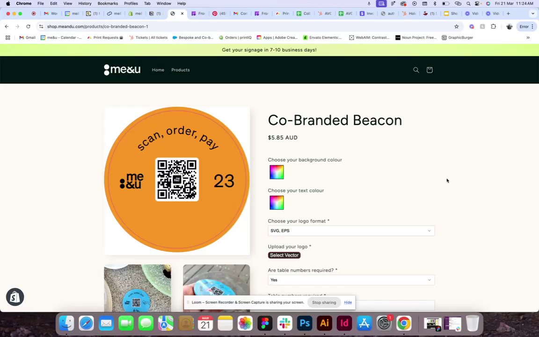Open the Trash in the dock
Viewport: 539px width, 337px height.
tap(473, 323)
